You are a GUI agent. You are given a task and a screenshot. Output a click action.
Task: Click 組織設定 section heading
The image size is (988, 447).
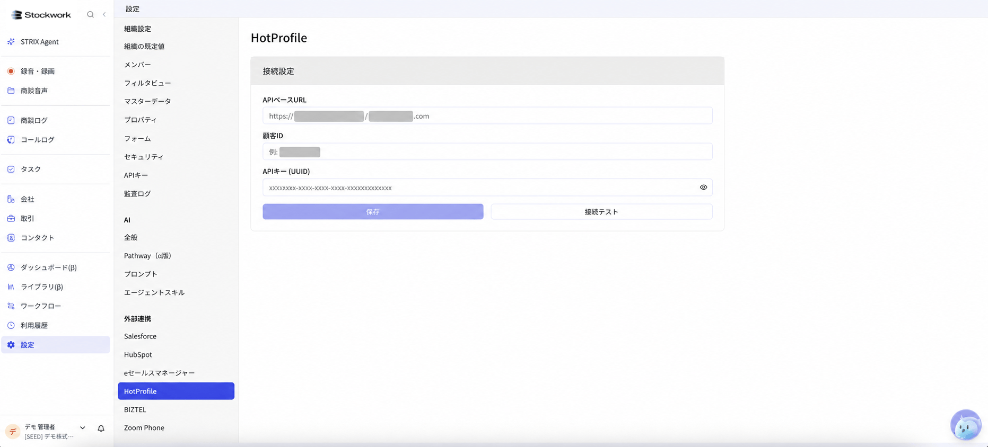pyautogui.click(x=137, y=29)
